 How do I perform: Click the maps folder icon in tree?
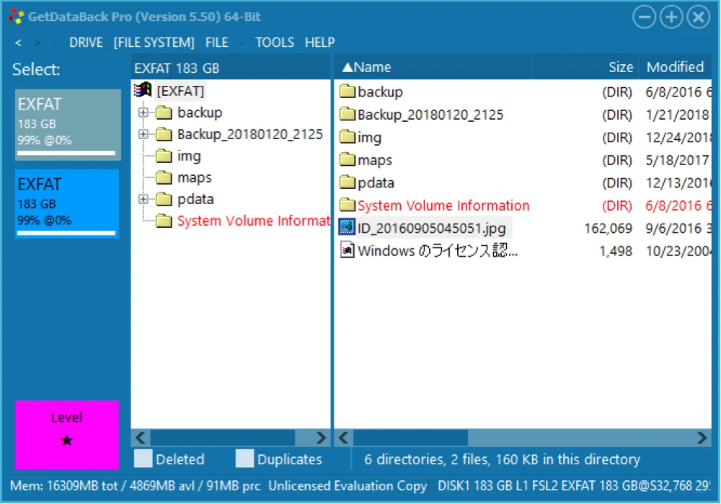tap(164, 177)
